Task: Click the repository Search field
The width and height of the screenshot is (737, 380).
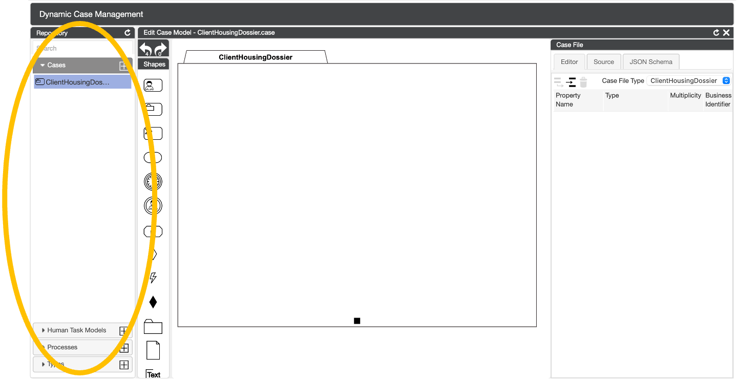Action: tap(82, 48)
